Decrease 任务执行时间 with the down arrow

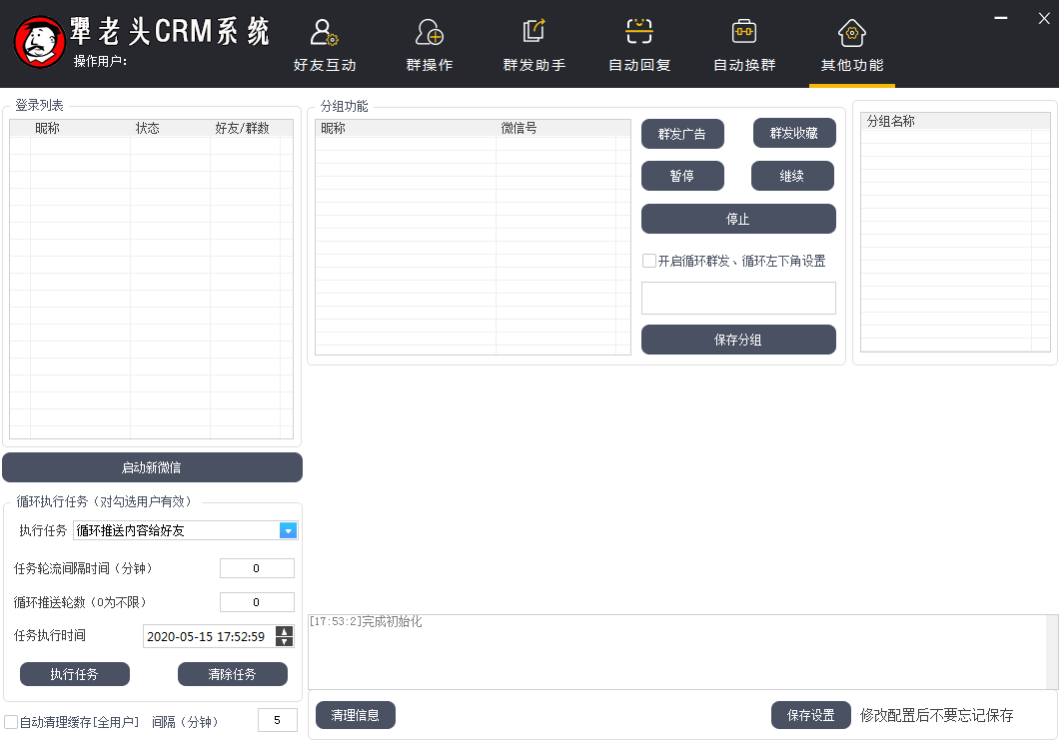285,641
